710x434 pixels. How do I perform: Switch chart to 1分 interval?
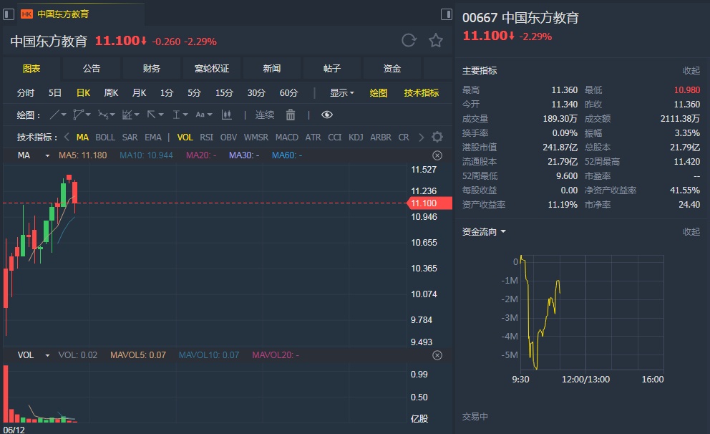[x=167, y=93]
